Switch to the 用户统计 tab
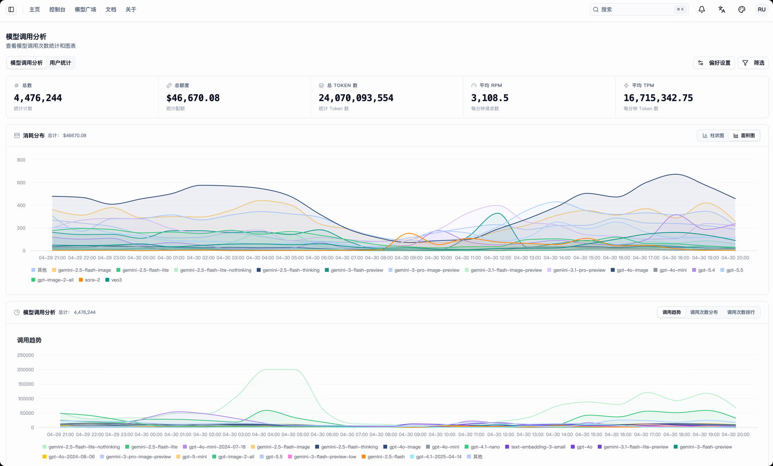The height and width of the screenshot is (466, 773). coord(60,63)
